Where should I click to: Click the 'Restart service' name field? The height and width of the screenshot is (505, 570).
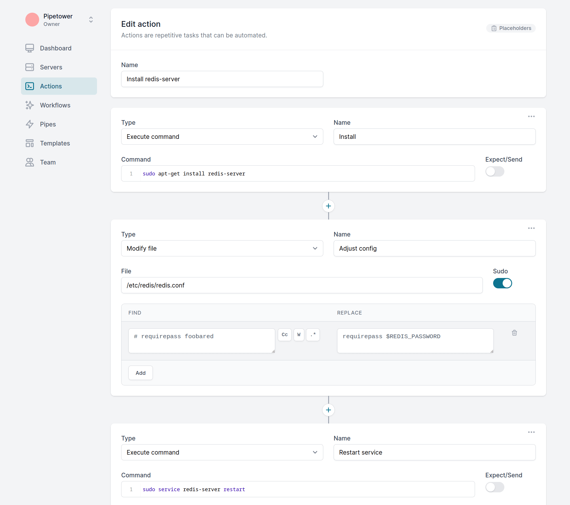[x=435, y=452]
